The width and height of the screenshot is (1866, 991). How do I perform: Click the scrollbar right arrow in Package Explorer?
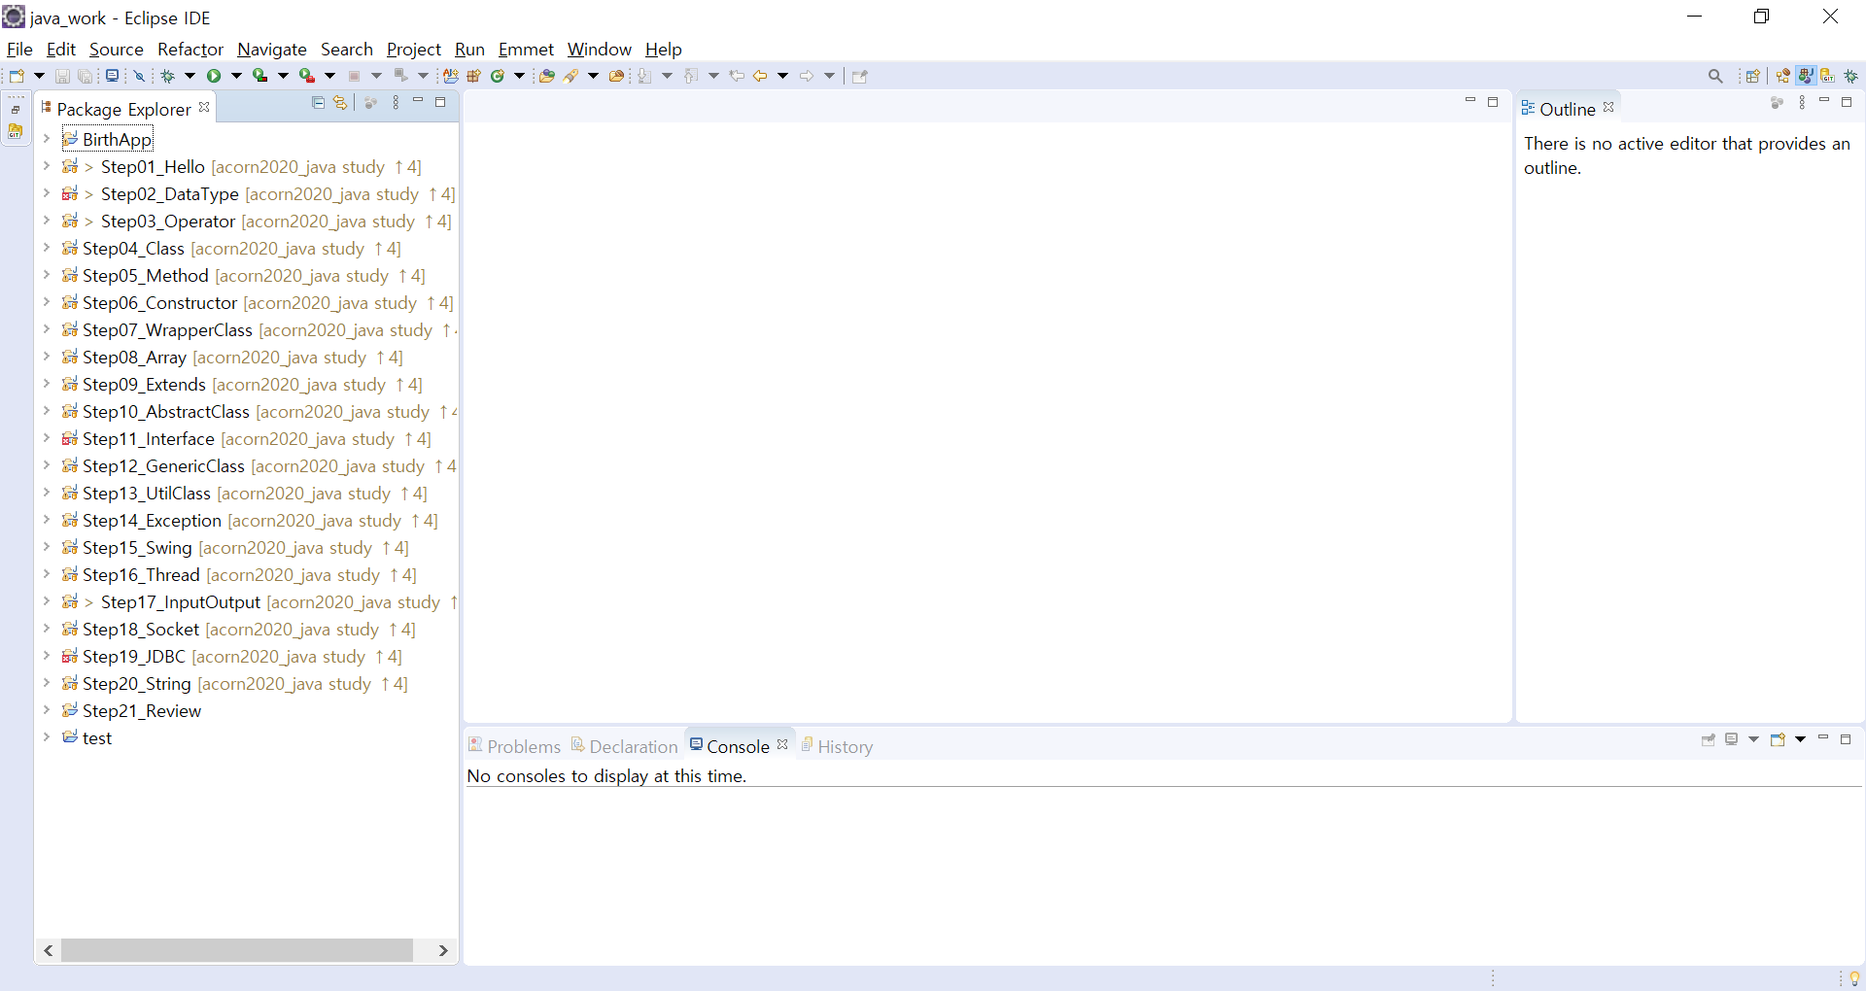443,950
